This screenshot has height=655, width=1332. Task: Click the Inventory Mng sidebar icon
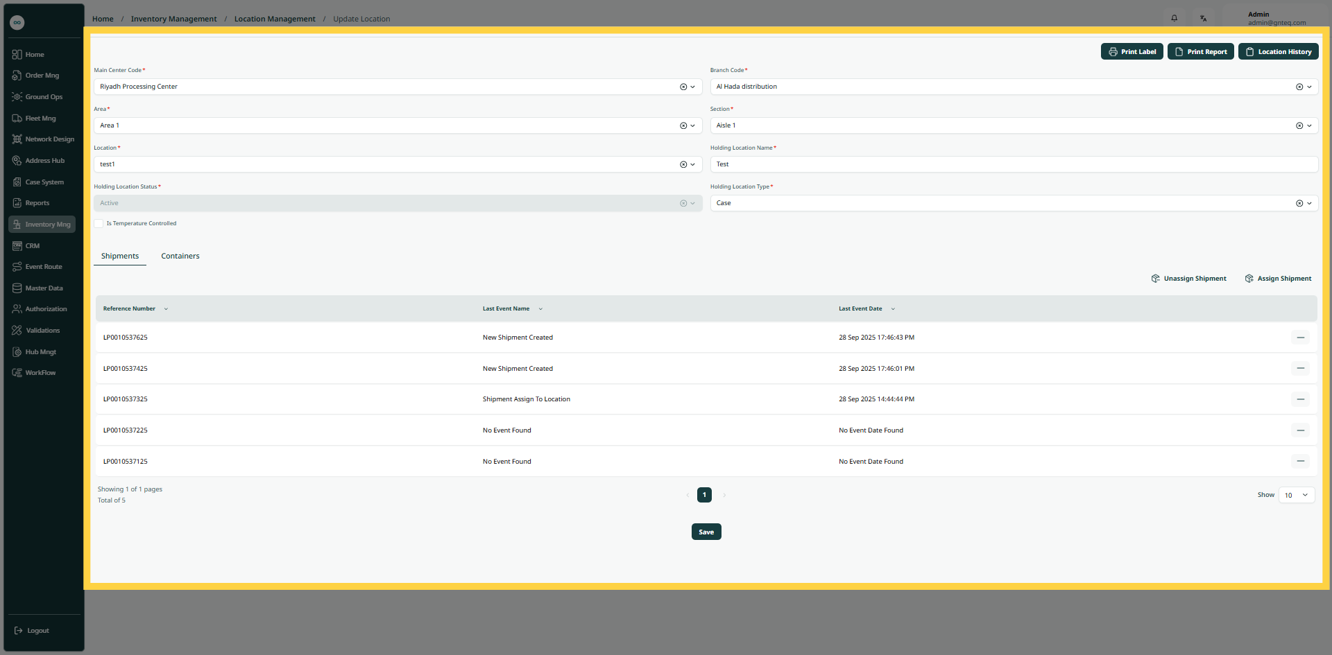point(17,225)
